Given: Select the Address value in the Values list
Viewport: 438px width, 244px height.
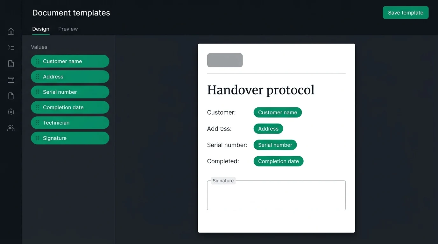Looking at the screenshot, I should point(70,77).
